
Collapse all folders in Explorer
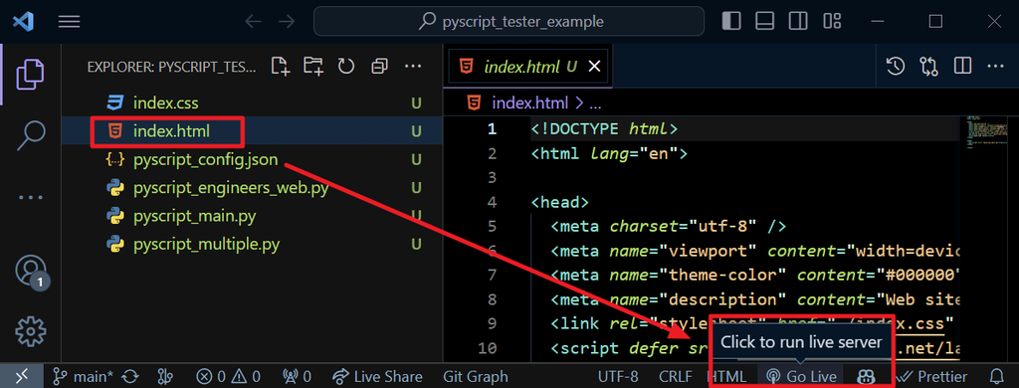[379, 66]
